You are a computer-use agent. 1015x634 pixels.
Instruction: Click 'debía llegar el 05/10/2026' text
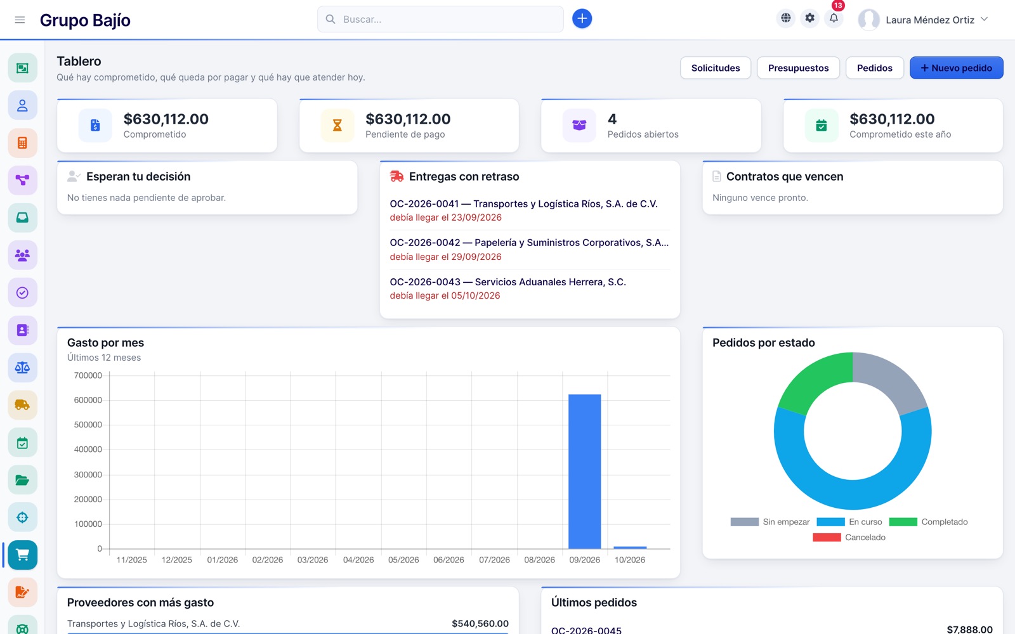point(445,295)
